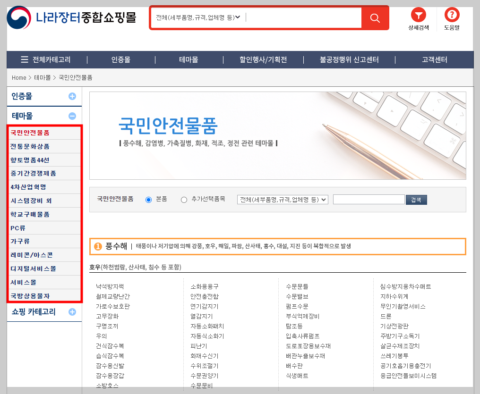
Task: Open 살균수제조장치 item link
Action: click(x=400, y=346)
